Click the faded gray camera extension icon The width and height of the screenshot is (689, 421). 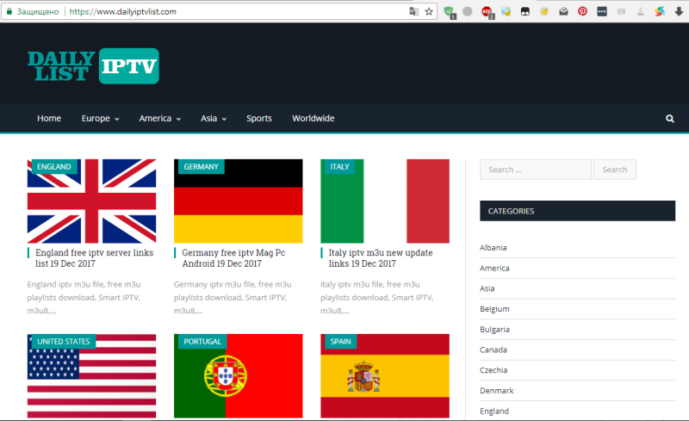point(621,12)
